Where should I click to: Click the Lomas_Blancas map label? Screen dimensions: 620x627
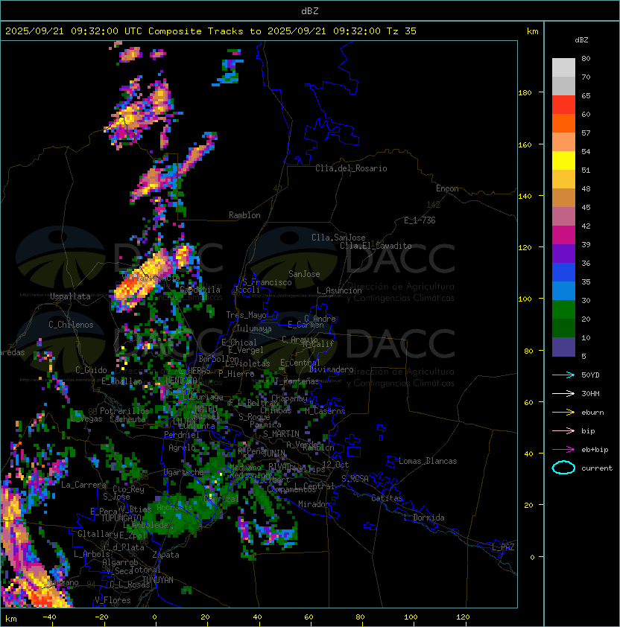pos(428,461)
